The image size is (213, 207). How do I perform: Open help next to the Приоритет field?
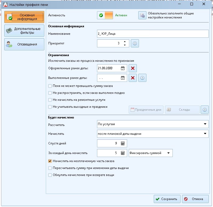pyautogui.click(x=135, y=43)
